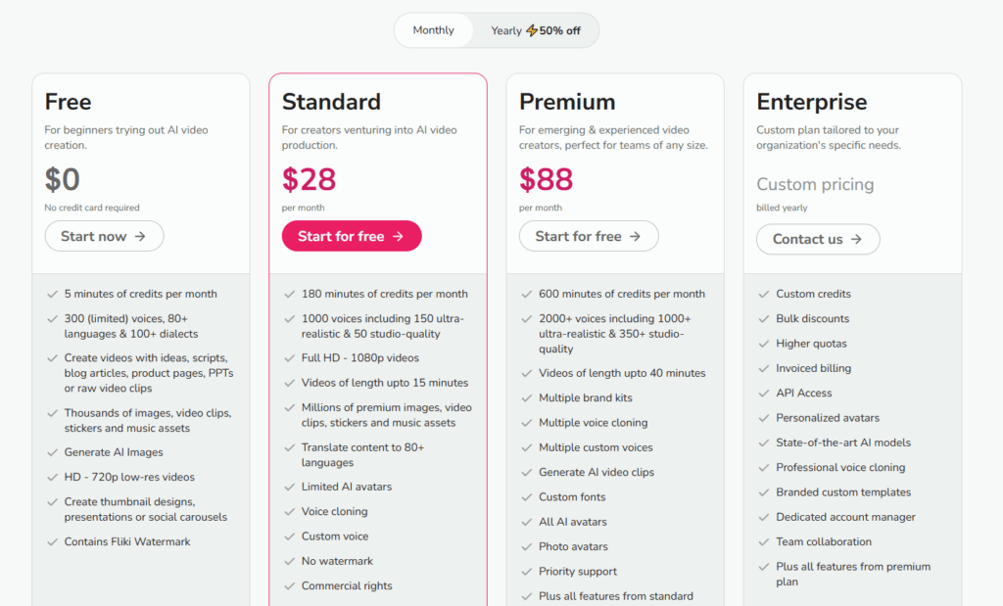
Task: Click the lightning bolt icon beside 50% off
Action: [x=532, y=30]
